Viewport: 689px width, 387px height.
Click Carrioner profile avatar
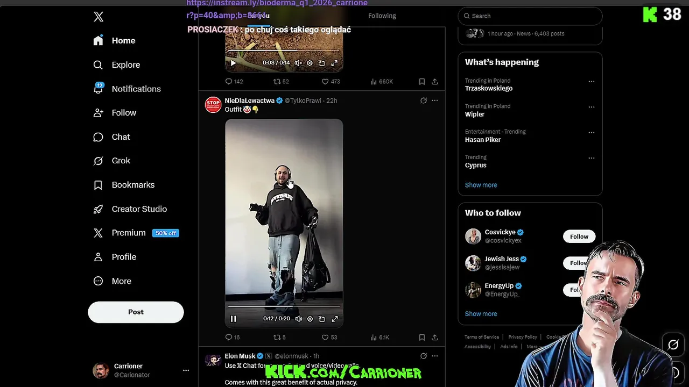[101, 370]
